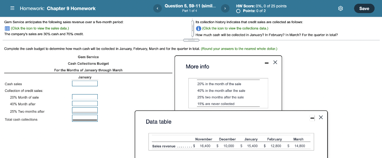Screen dimensions: 382x158
Task: Click the Cash sales row label
Action: click(13, 84)
